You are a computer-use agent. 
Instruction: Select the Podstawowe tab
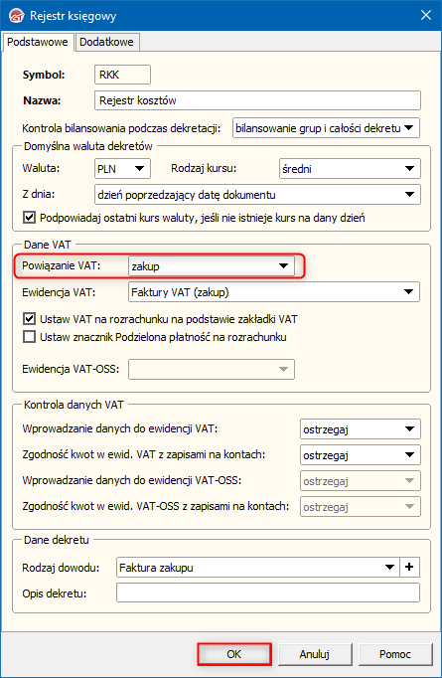pyautogui.click(x=38, y=42)
